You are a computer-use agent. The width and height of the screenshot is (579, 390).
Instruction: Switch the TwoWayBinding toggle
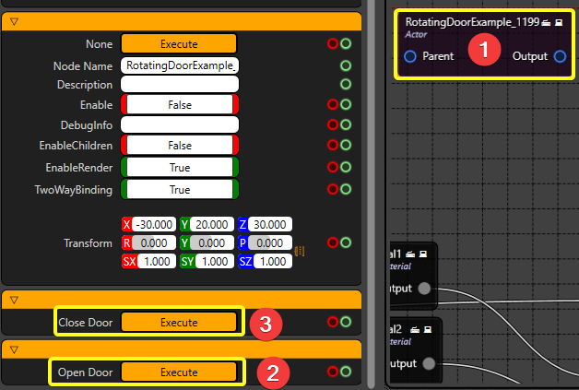pyautogui.click(x=179, y=190)
